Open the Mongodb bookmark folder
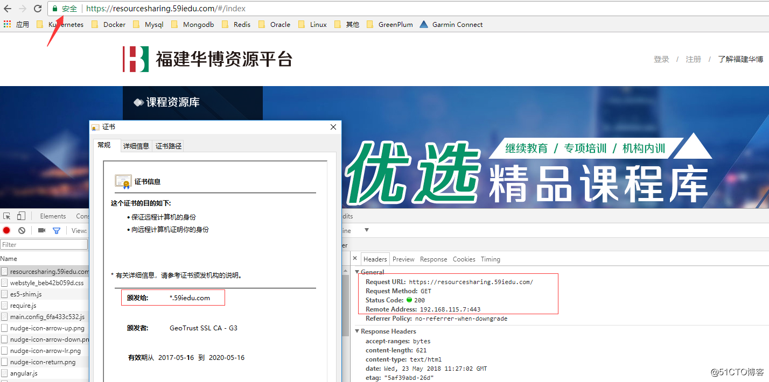The width and height of the screenshot is (769, 382). tap(192, 24)
